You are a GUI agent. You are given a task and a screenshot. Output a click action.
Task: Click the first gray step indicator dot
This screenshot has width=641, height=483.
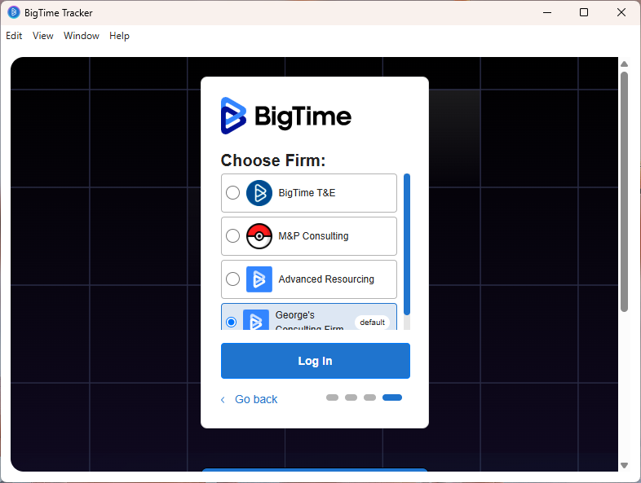(332, 397)
